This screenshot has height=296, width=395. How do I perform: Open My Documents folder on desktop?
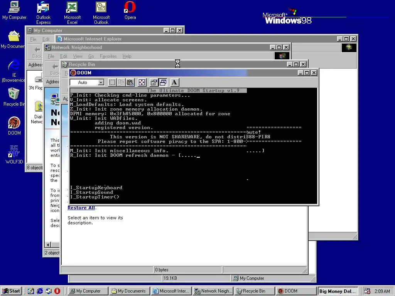click(13, 40)
